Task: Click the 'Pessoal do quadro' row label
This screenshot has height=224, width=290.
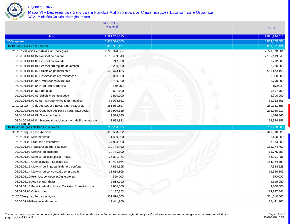Action: pyautogui.click(x=39, y=56)
